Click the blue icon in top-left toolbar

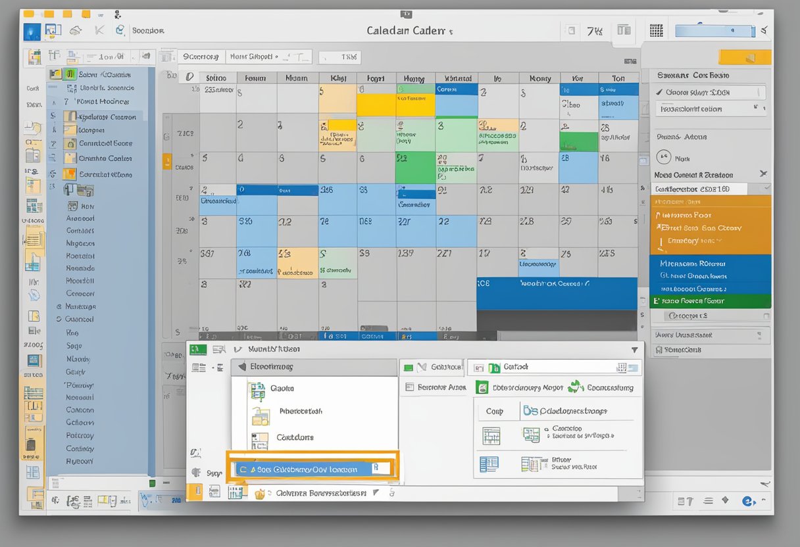[x=32, y=31]
